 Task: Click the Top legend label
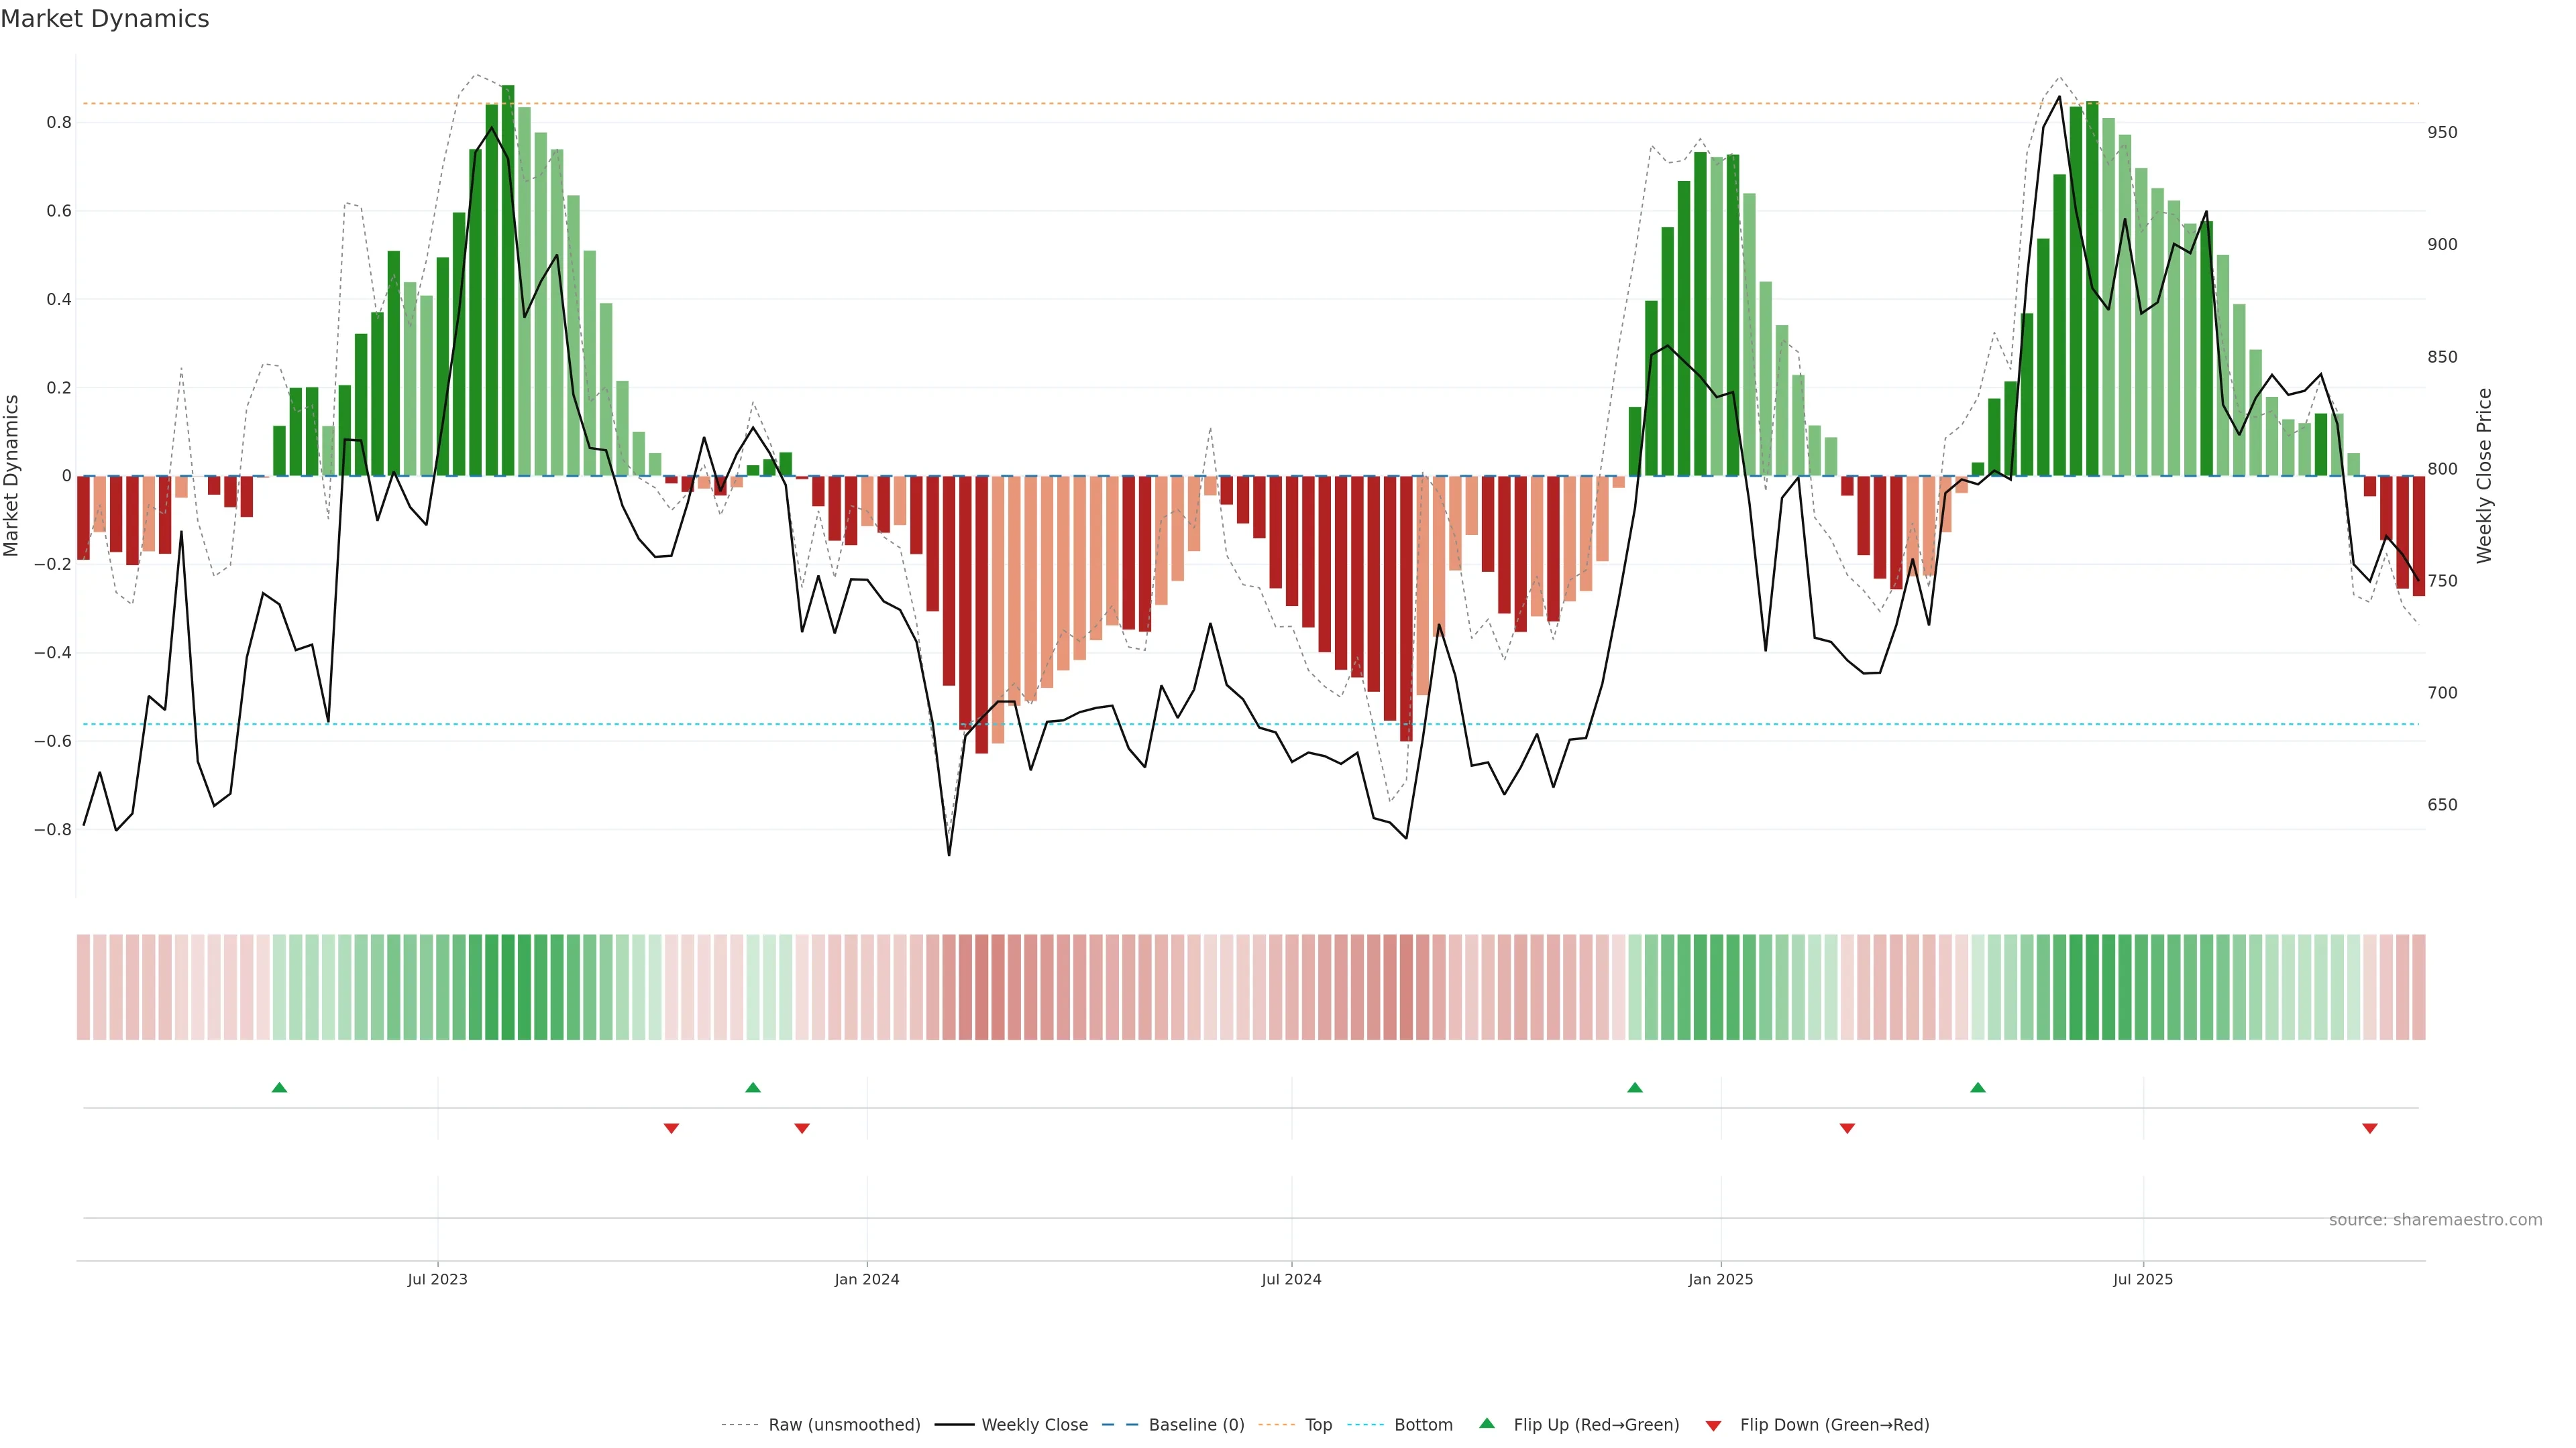click(x=1318, y=1425)
